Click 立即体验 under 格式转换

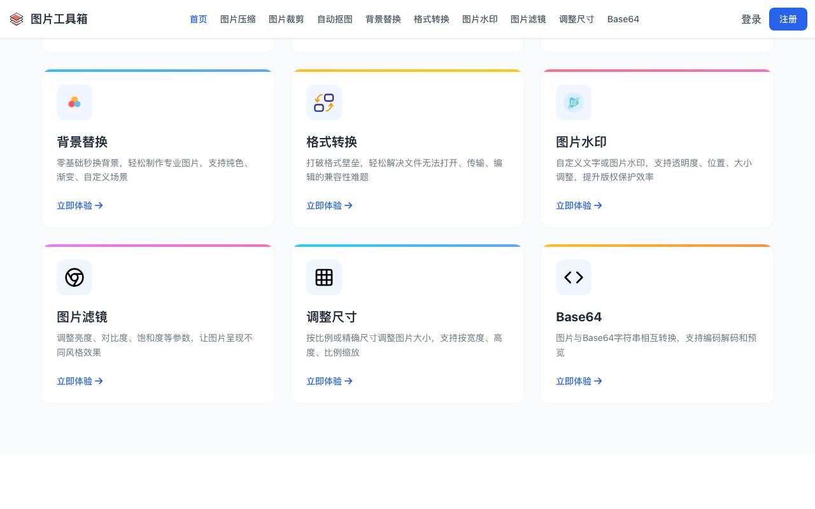click(x=330, y=206)
